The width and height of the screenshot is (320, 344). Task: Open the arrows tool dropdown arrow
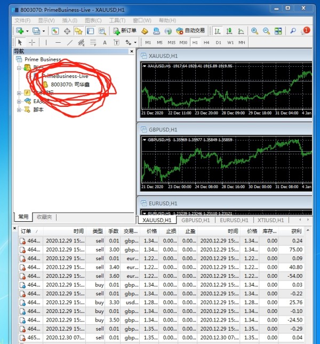pos(135,43)
